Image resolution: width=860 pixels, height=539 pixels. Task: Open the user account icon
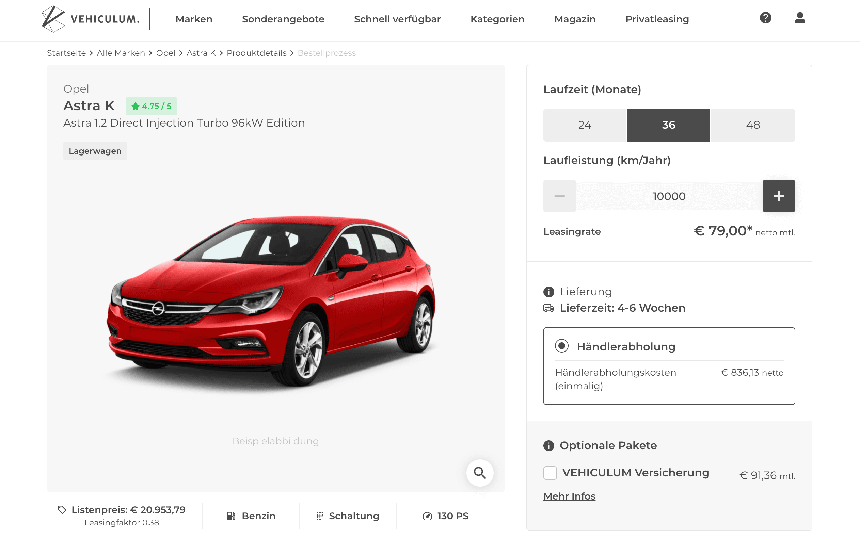tap(800, 18)
